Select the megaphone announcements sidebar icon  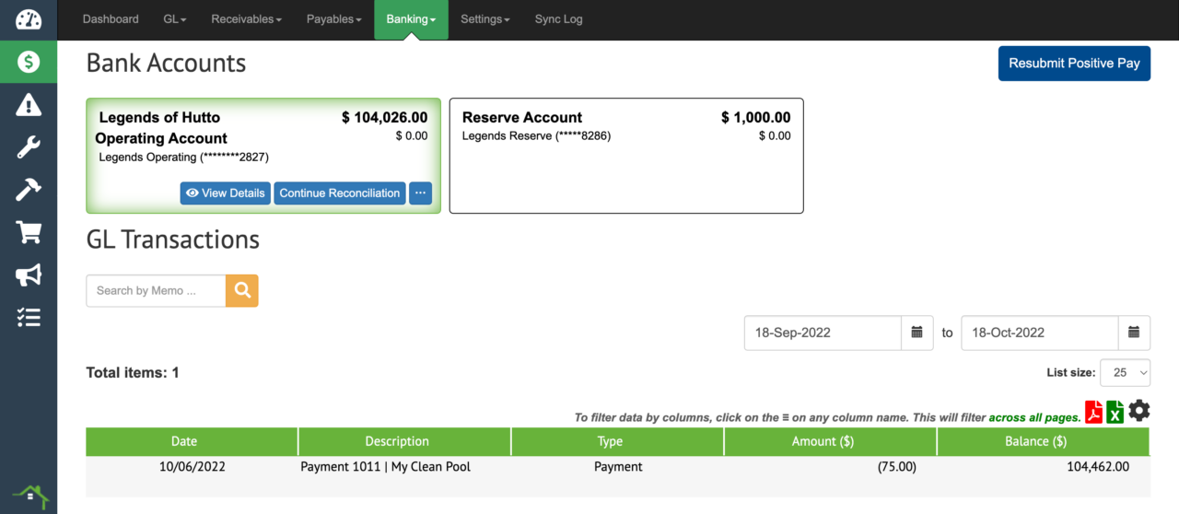[x=29, y=275]
